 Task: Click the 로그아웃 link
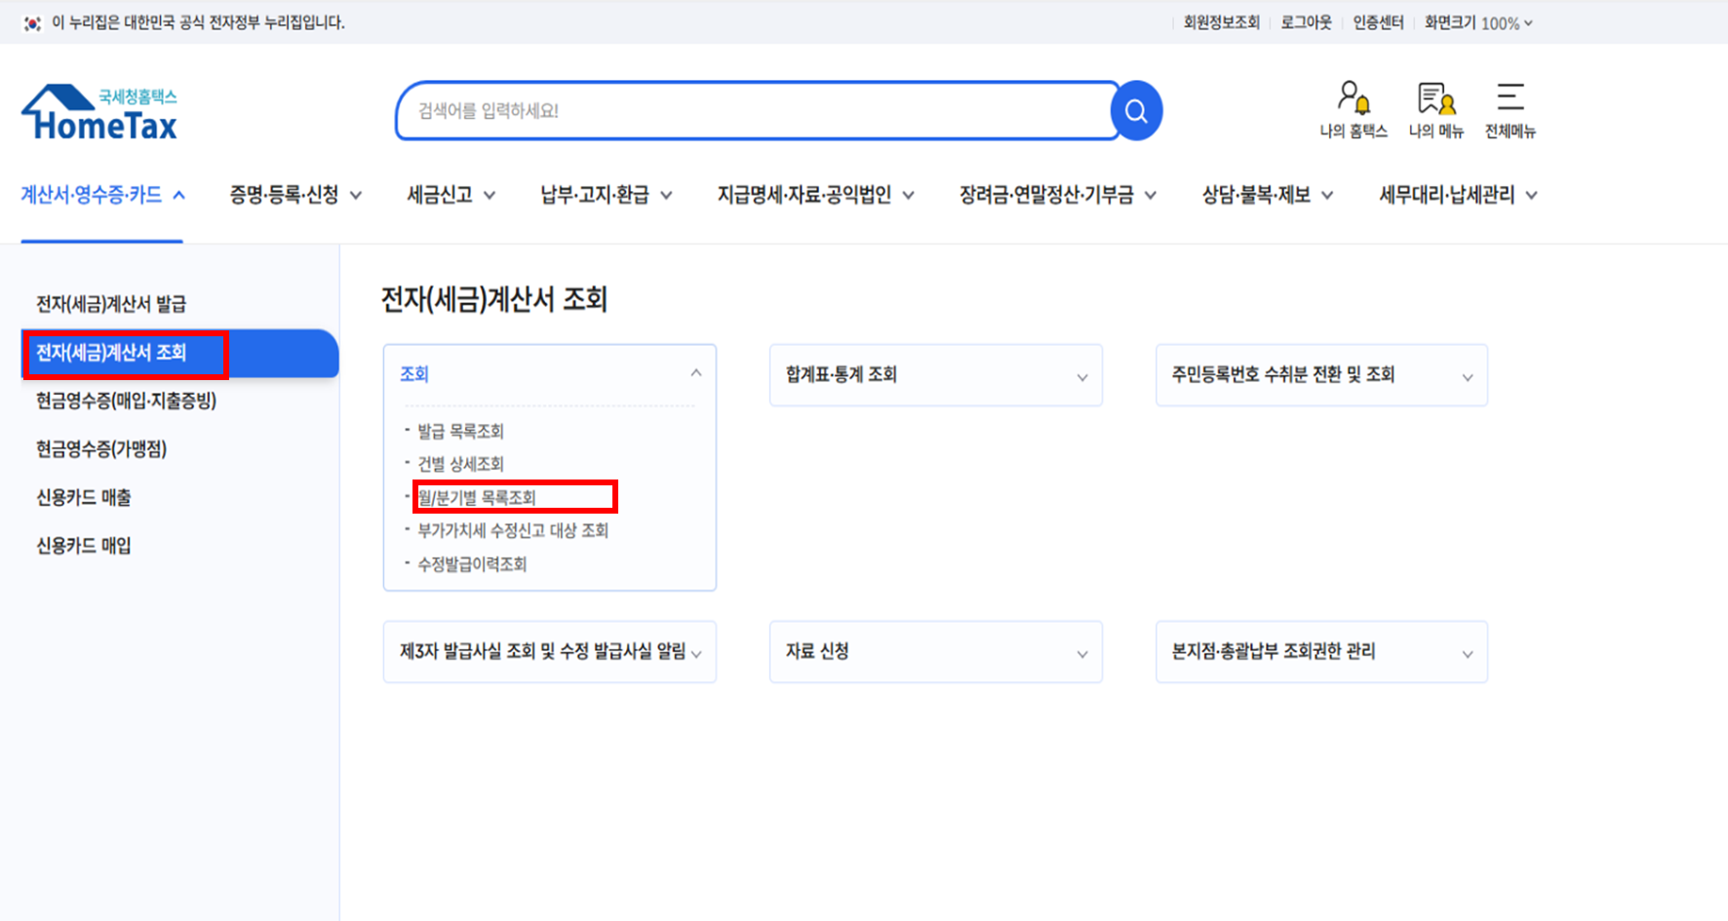1306,22
